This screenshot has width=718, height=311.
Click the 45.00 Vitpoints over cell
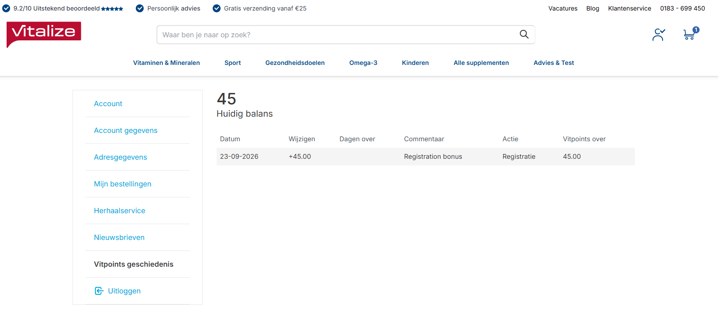(x=572, y=157)
